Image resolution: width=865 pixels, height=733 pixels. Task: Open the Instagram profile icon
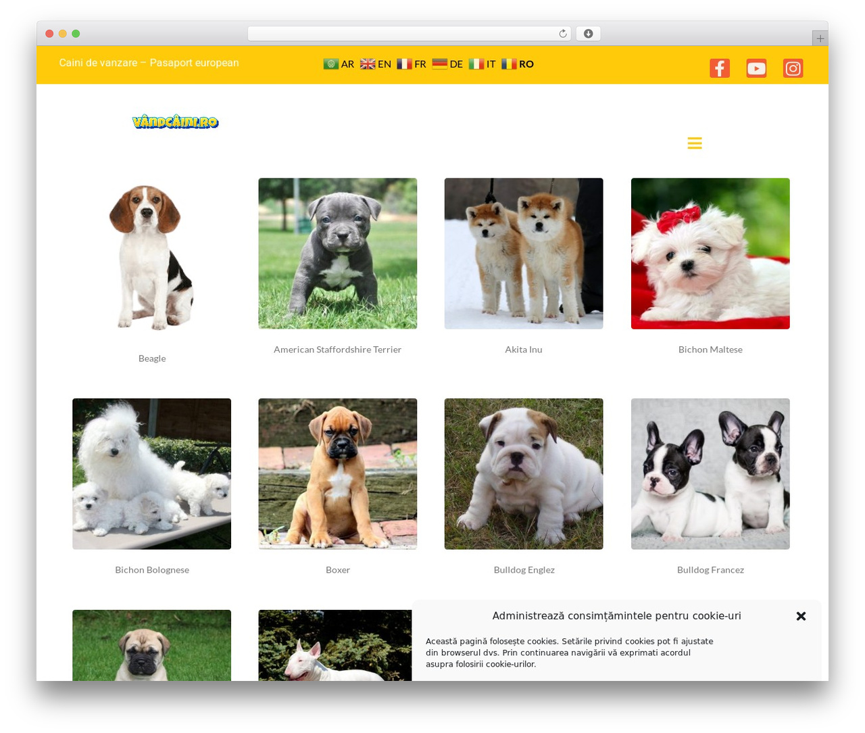793,68
